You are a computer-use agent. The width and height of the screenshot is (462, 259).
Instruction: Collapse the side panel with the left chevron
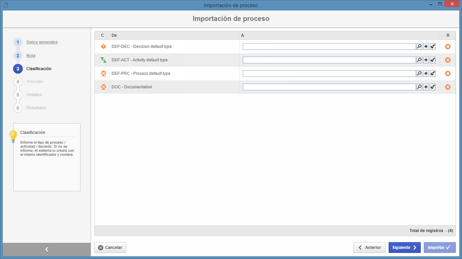47,250
